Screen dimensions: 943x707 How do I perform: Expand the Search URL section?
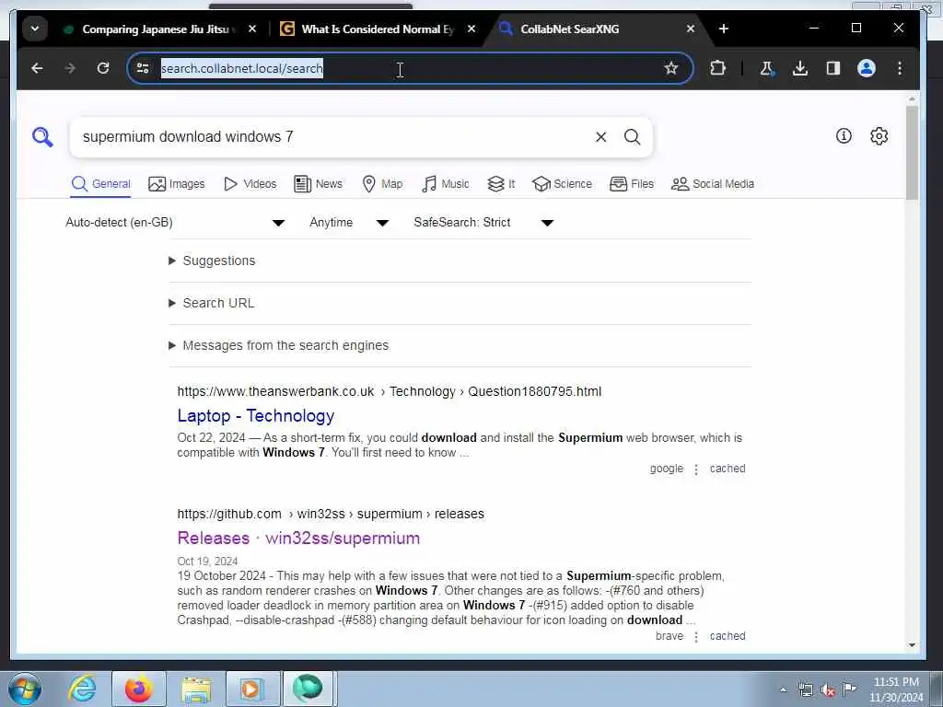[x=211, y=303]
